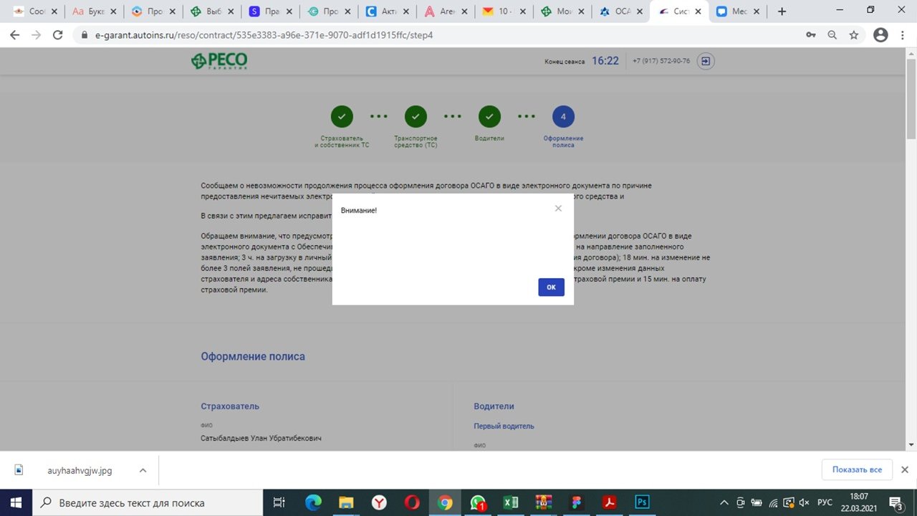Click the logout icon next to phone number

pos(706,62)
